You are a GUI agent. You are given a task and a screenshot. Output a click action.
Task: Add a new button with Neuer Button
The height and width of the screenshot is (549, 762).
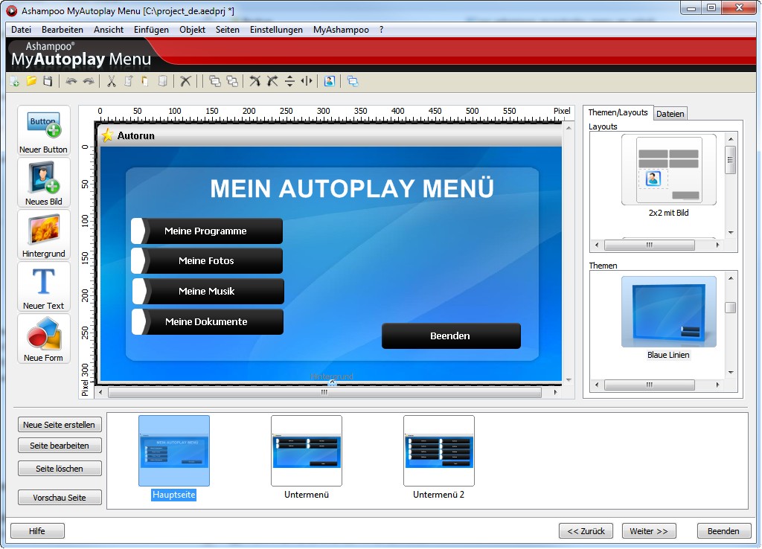44,131
